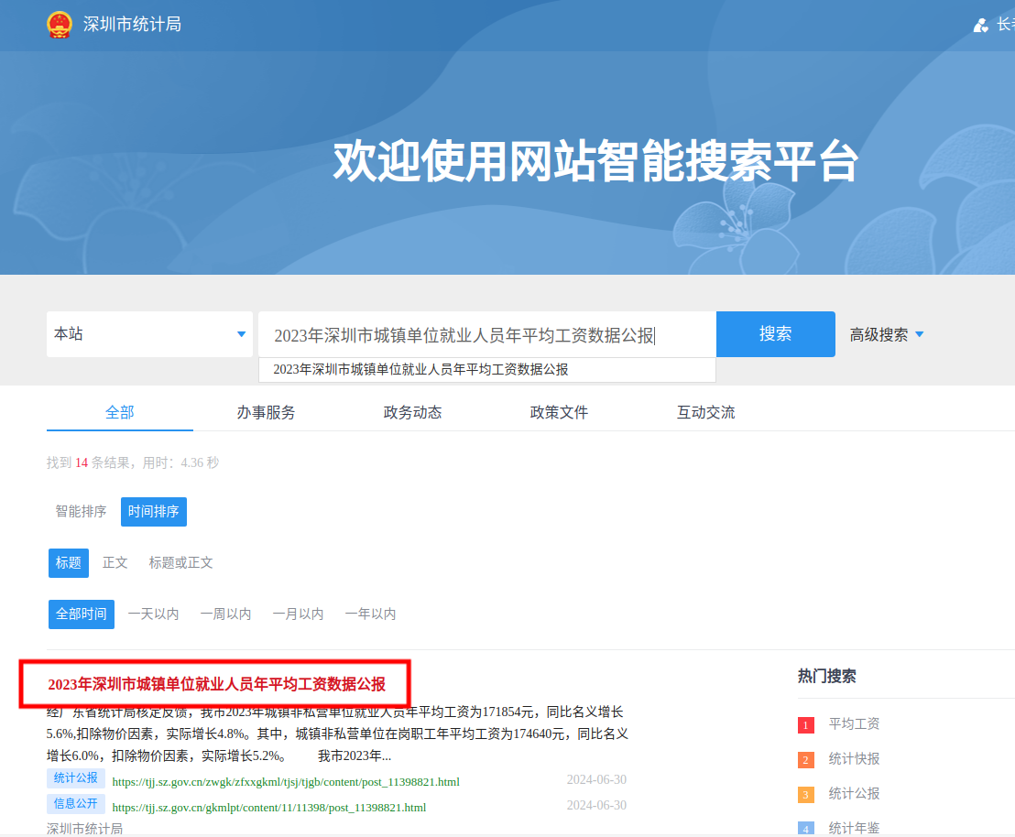Click the yellow rank 3 badge
1015x837 pixels.
(x=806, y=795)
